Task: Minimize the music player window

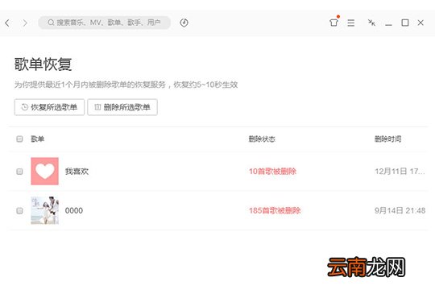Action: [x=388, y=24]
